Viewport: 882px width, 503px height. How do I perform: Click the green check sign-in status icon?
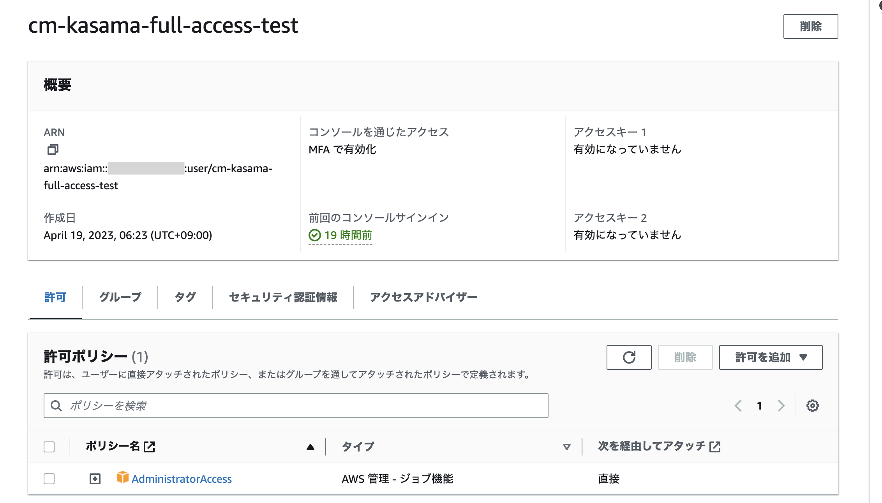point(314,235)
